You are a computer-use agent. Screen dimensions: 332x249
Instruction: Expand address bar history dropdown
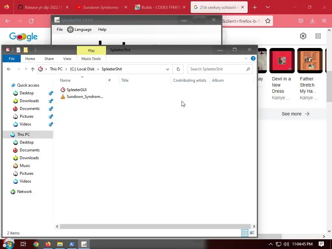tap(167, 69)
